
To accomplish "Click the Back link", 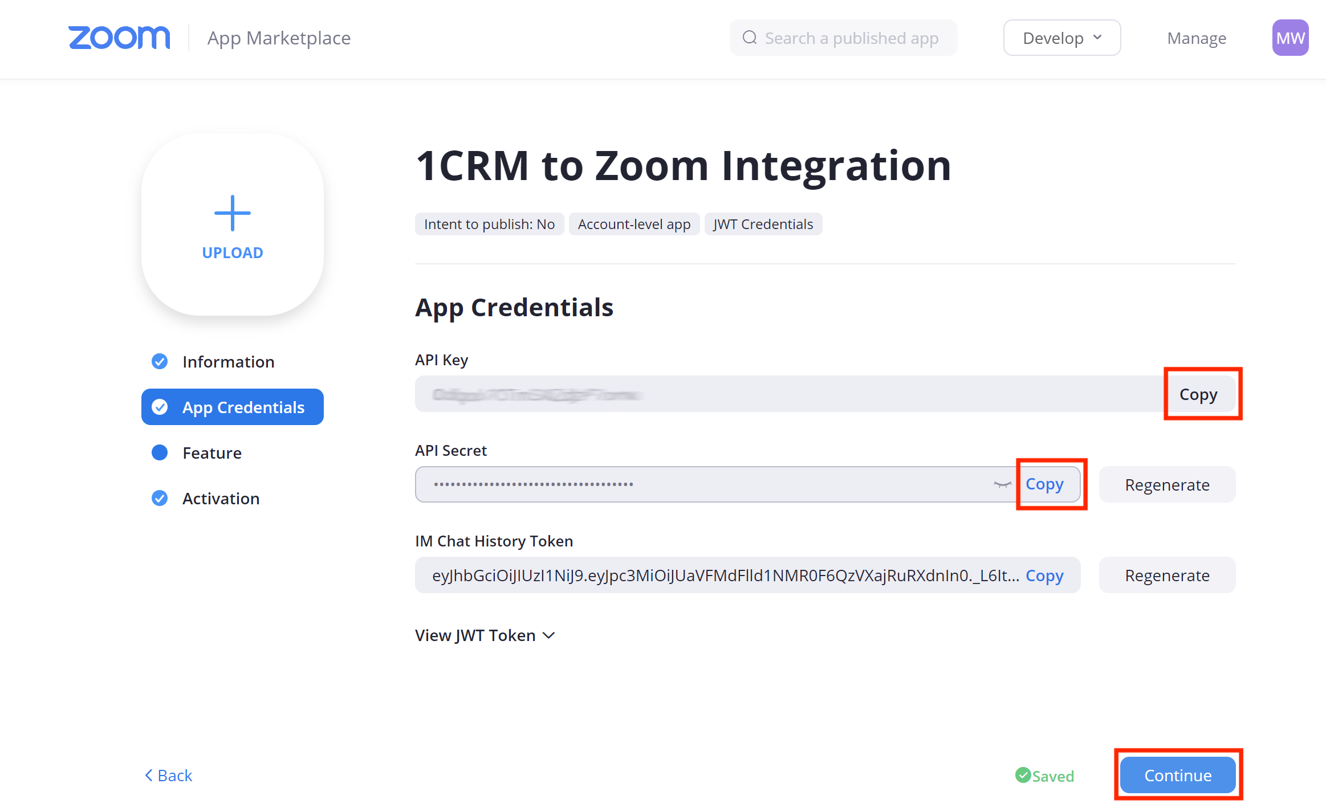I will click(x=169, y=775).
